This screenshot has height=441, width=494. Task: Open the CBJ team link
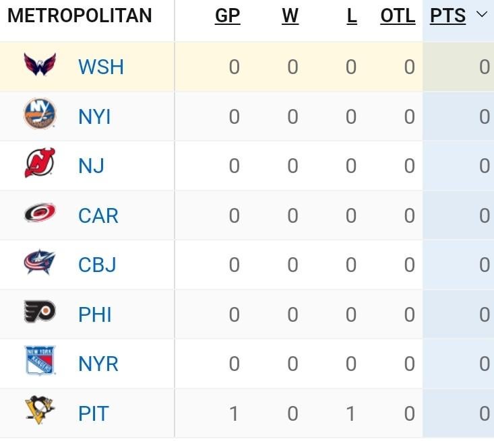click(97, 265)
